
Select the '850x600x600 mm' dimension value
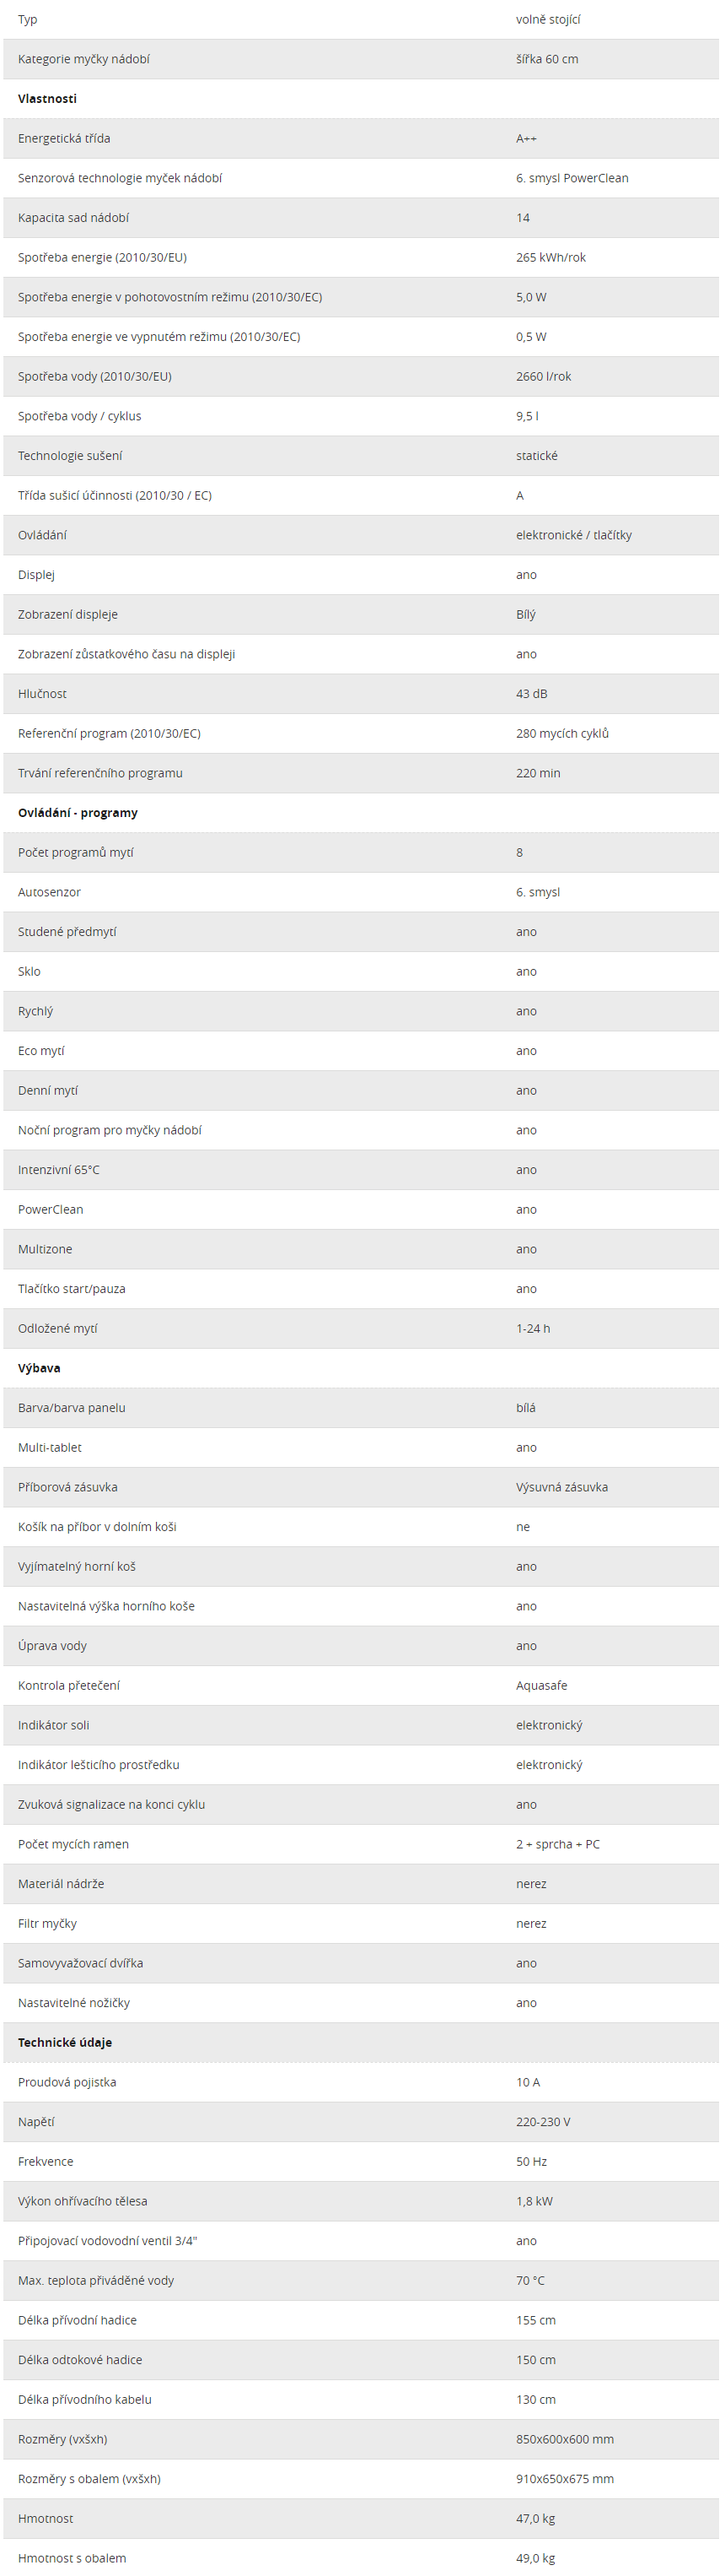click(564, 2439)
